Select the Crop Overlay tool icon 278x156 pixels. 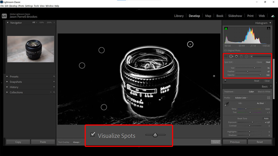[226, 57]
